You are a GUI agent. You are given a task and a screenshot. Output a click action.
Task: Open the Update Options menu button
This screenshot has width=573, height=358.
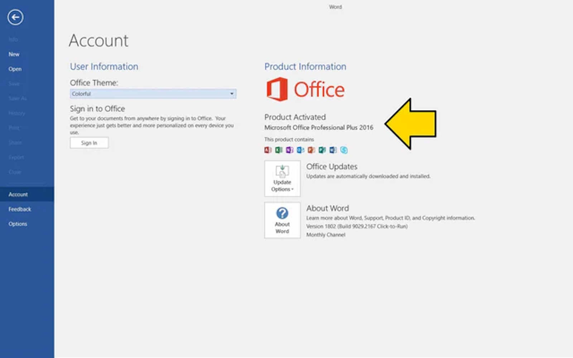coord(283,179)
